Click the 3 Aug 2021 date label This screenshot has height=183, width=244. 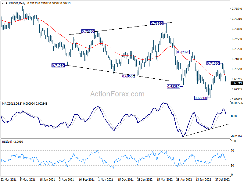coord(66,180)
